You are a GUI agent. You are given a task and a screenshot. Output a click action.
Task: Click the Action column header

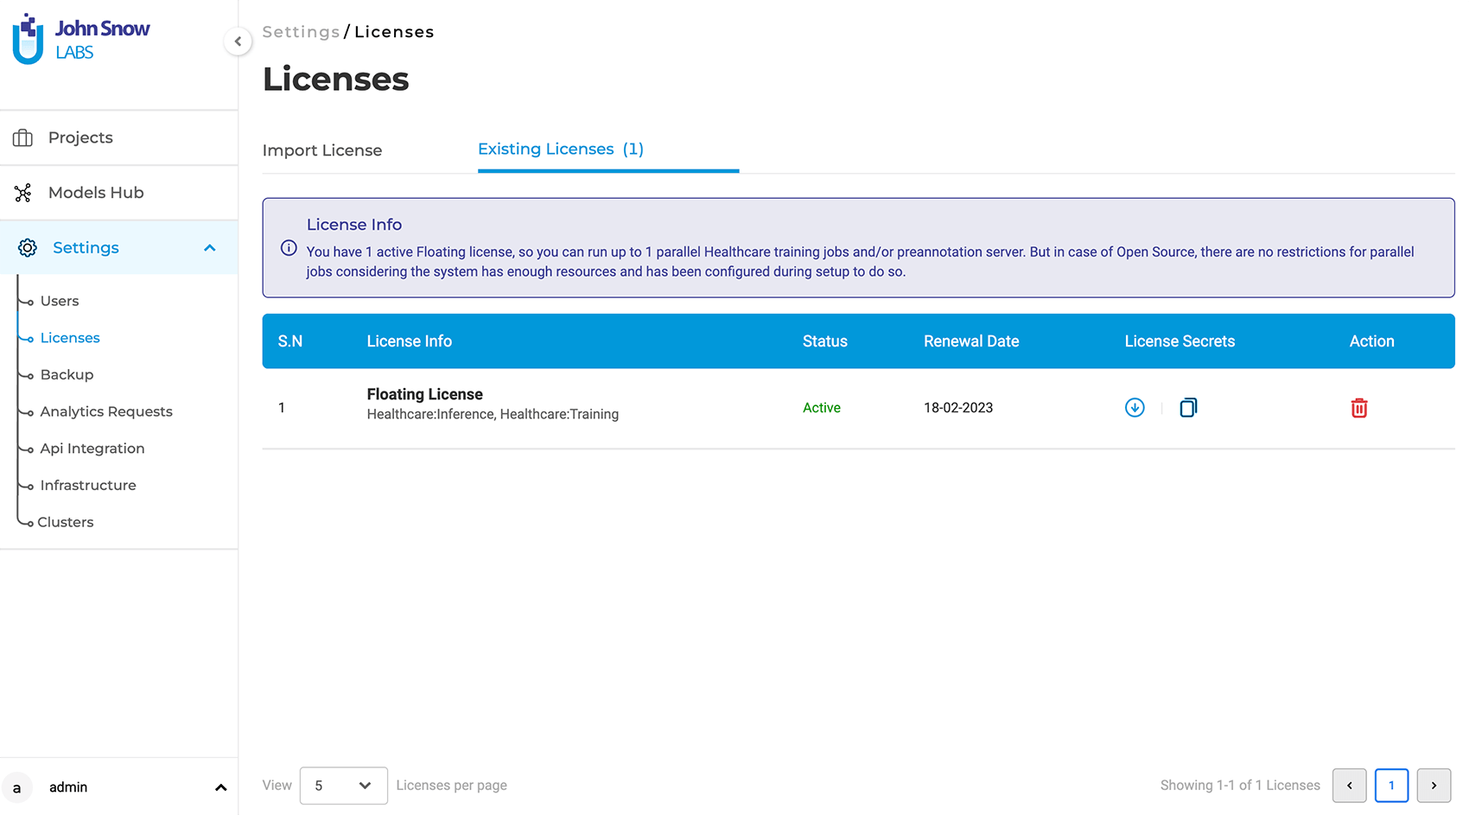point(1372,341)
